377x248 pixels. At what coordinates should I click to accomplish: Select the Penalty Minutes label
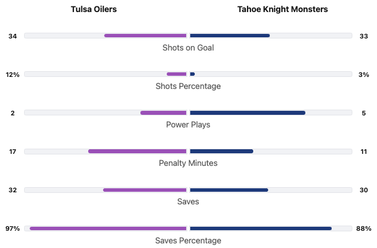[188, 163]
